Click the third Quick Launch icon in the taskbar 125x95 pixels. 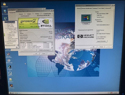coord(19,93)
